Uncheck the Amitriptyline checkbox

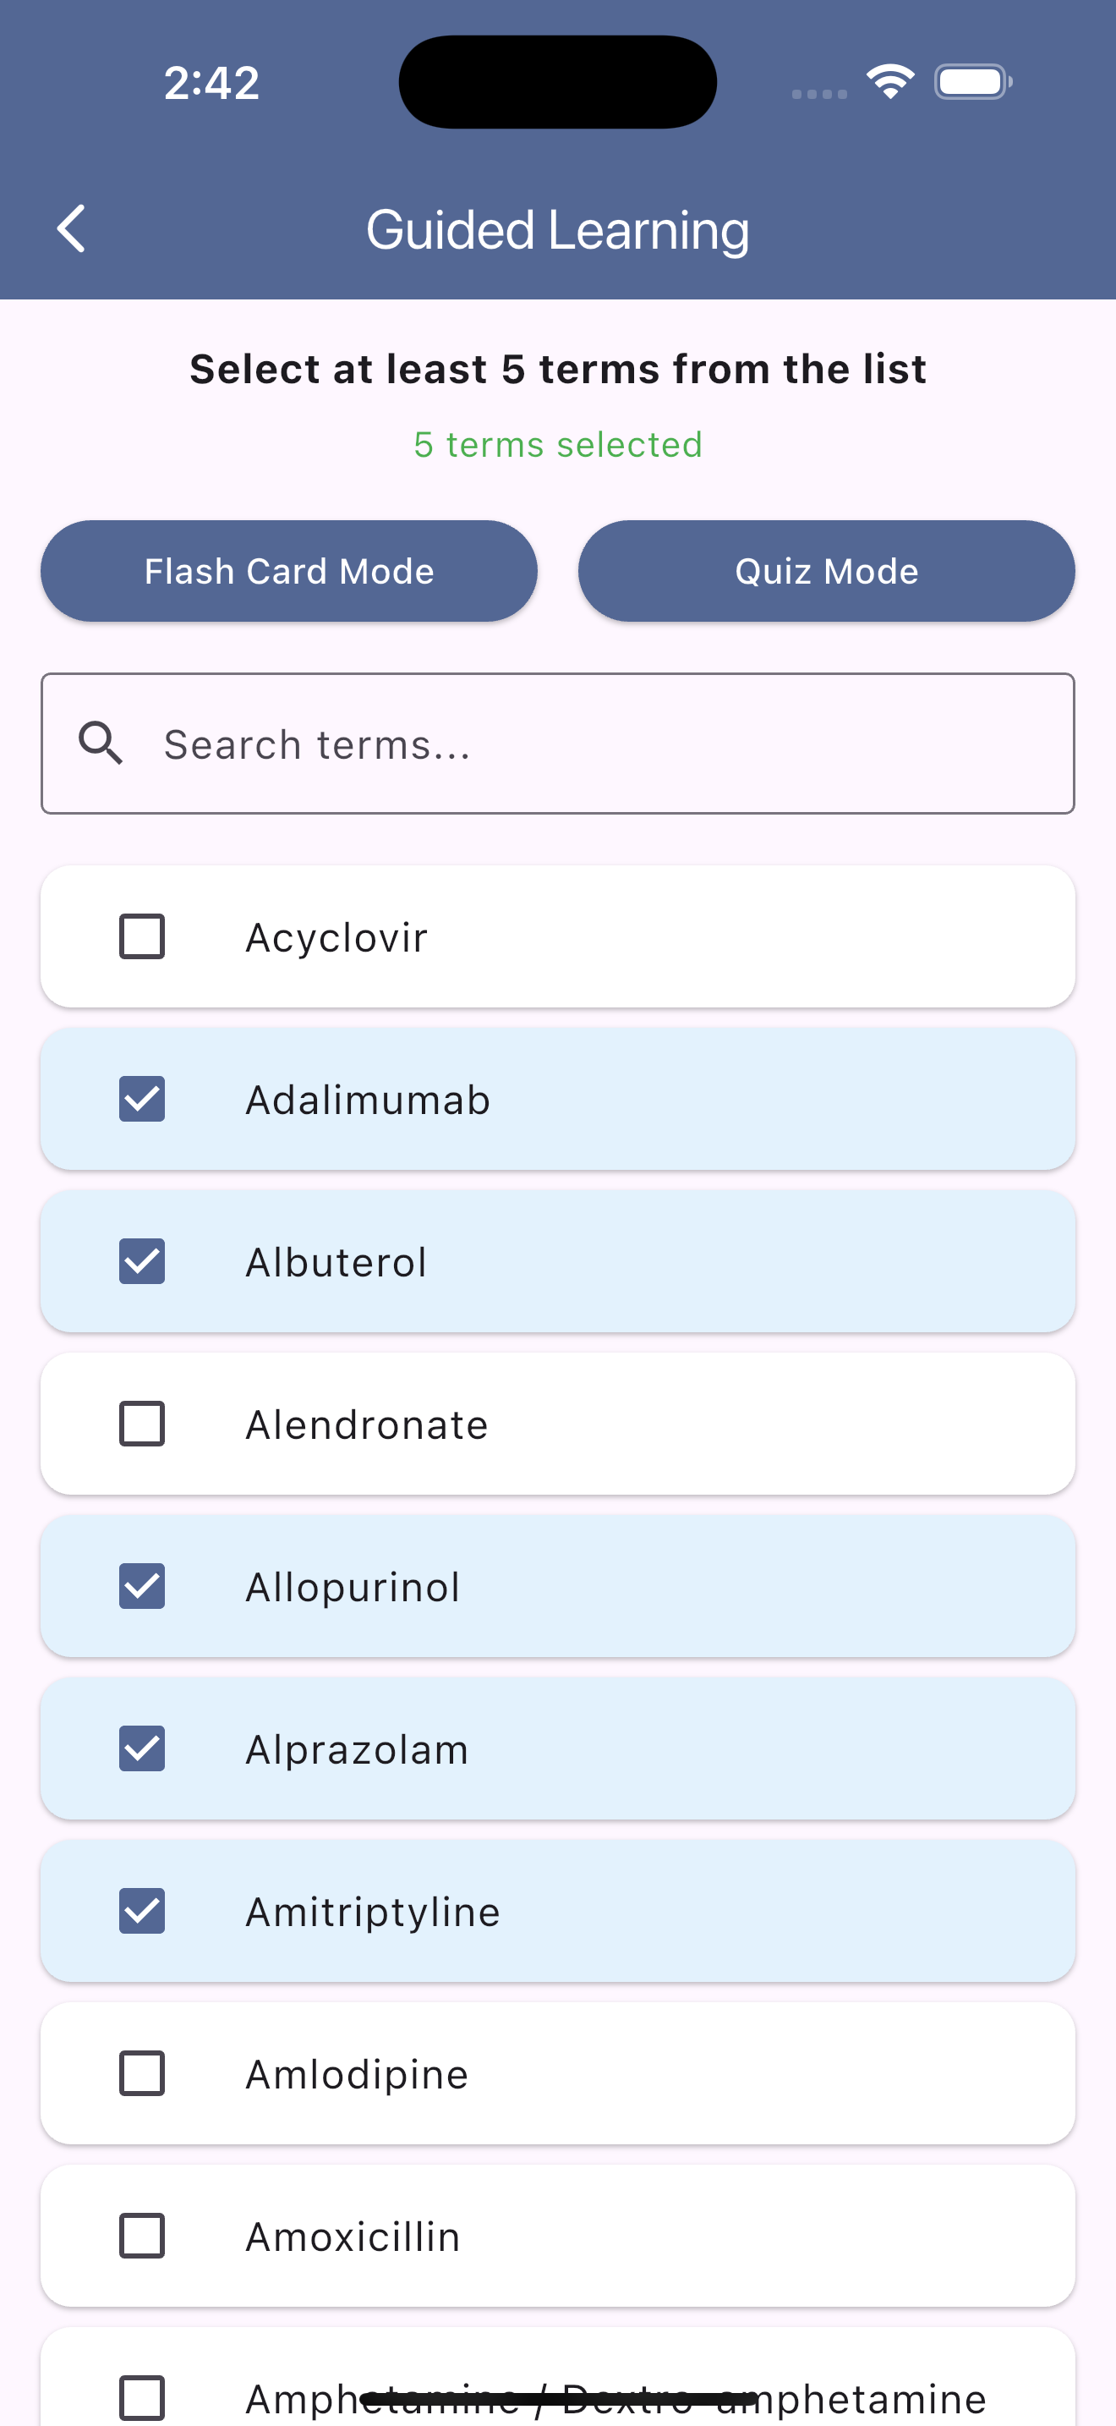[x=142, y=1911]
